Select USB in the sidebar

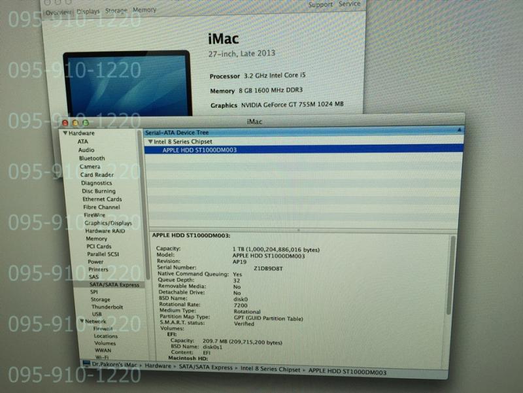[x=97, y=314]
